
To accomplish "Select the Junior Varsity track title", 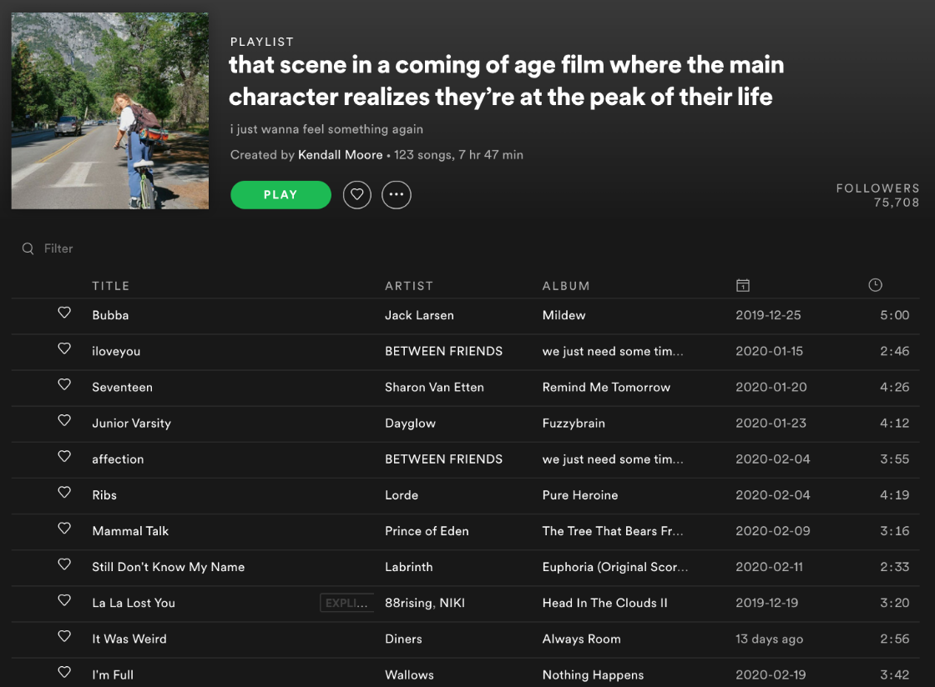I will (x=131, y=424).
